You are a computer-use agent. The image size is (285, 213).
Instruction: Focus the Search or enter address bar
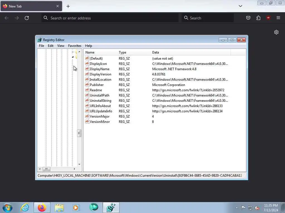[x=110, y=18]
